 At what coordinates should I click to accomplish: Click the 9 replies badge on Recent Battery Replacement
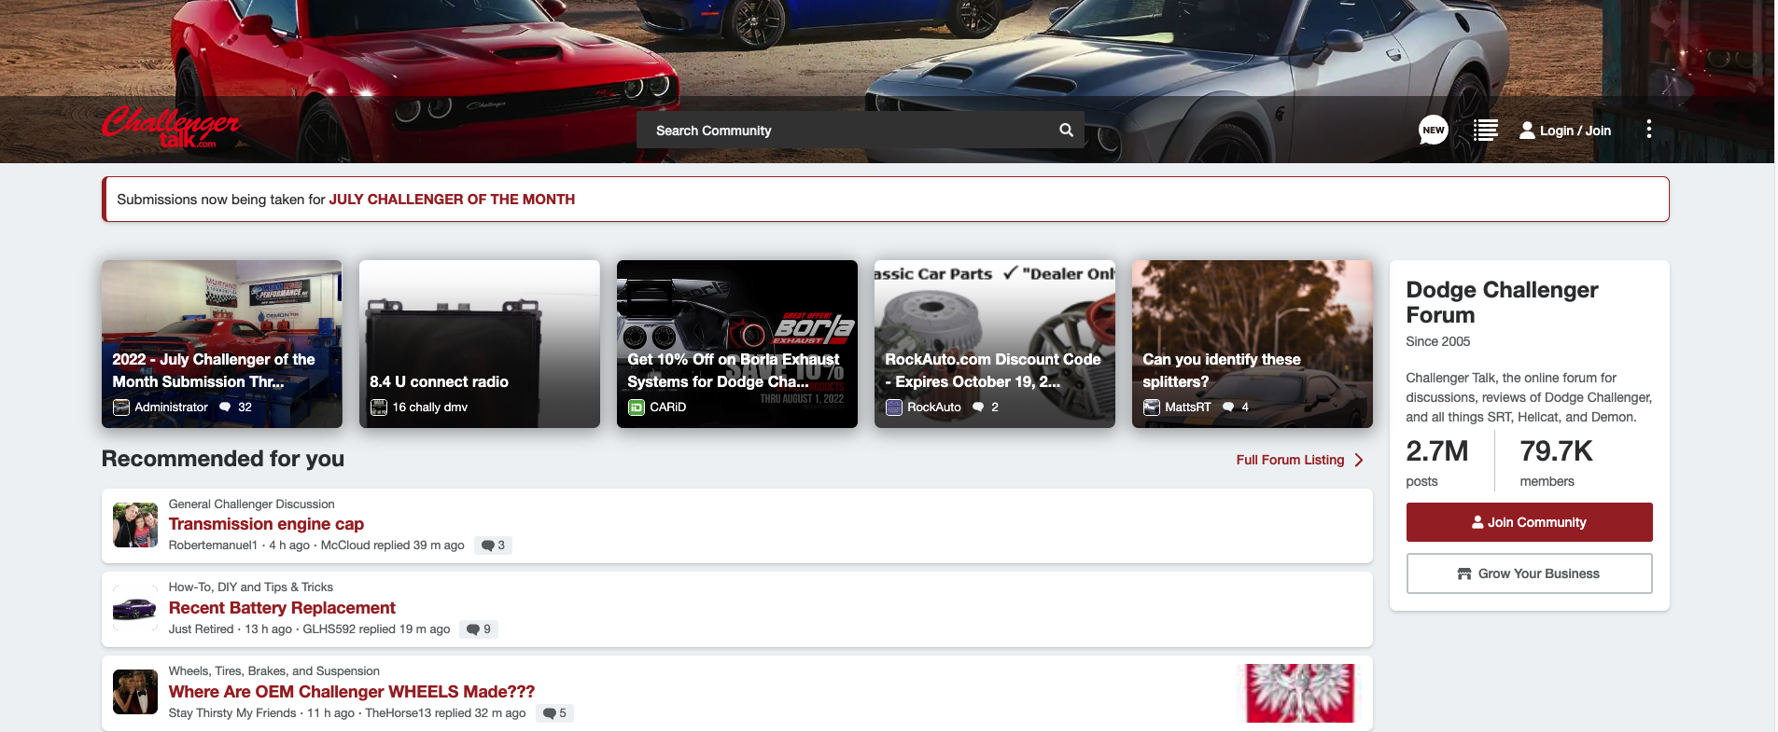point(479,629)
